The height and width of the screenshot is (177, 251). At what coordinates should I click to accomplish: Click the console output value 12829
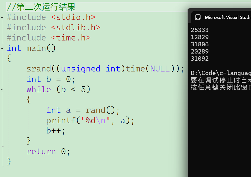pyautogui.click(x=200, y=37)
